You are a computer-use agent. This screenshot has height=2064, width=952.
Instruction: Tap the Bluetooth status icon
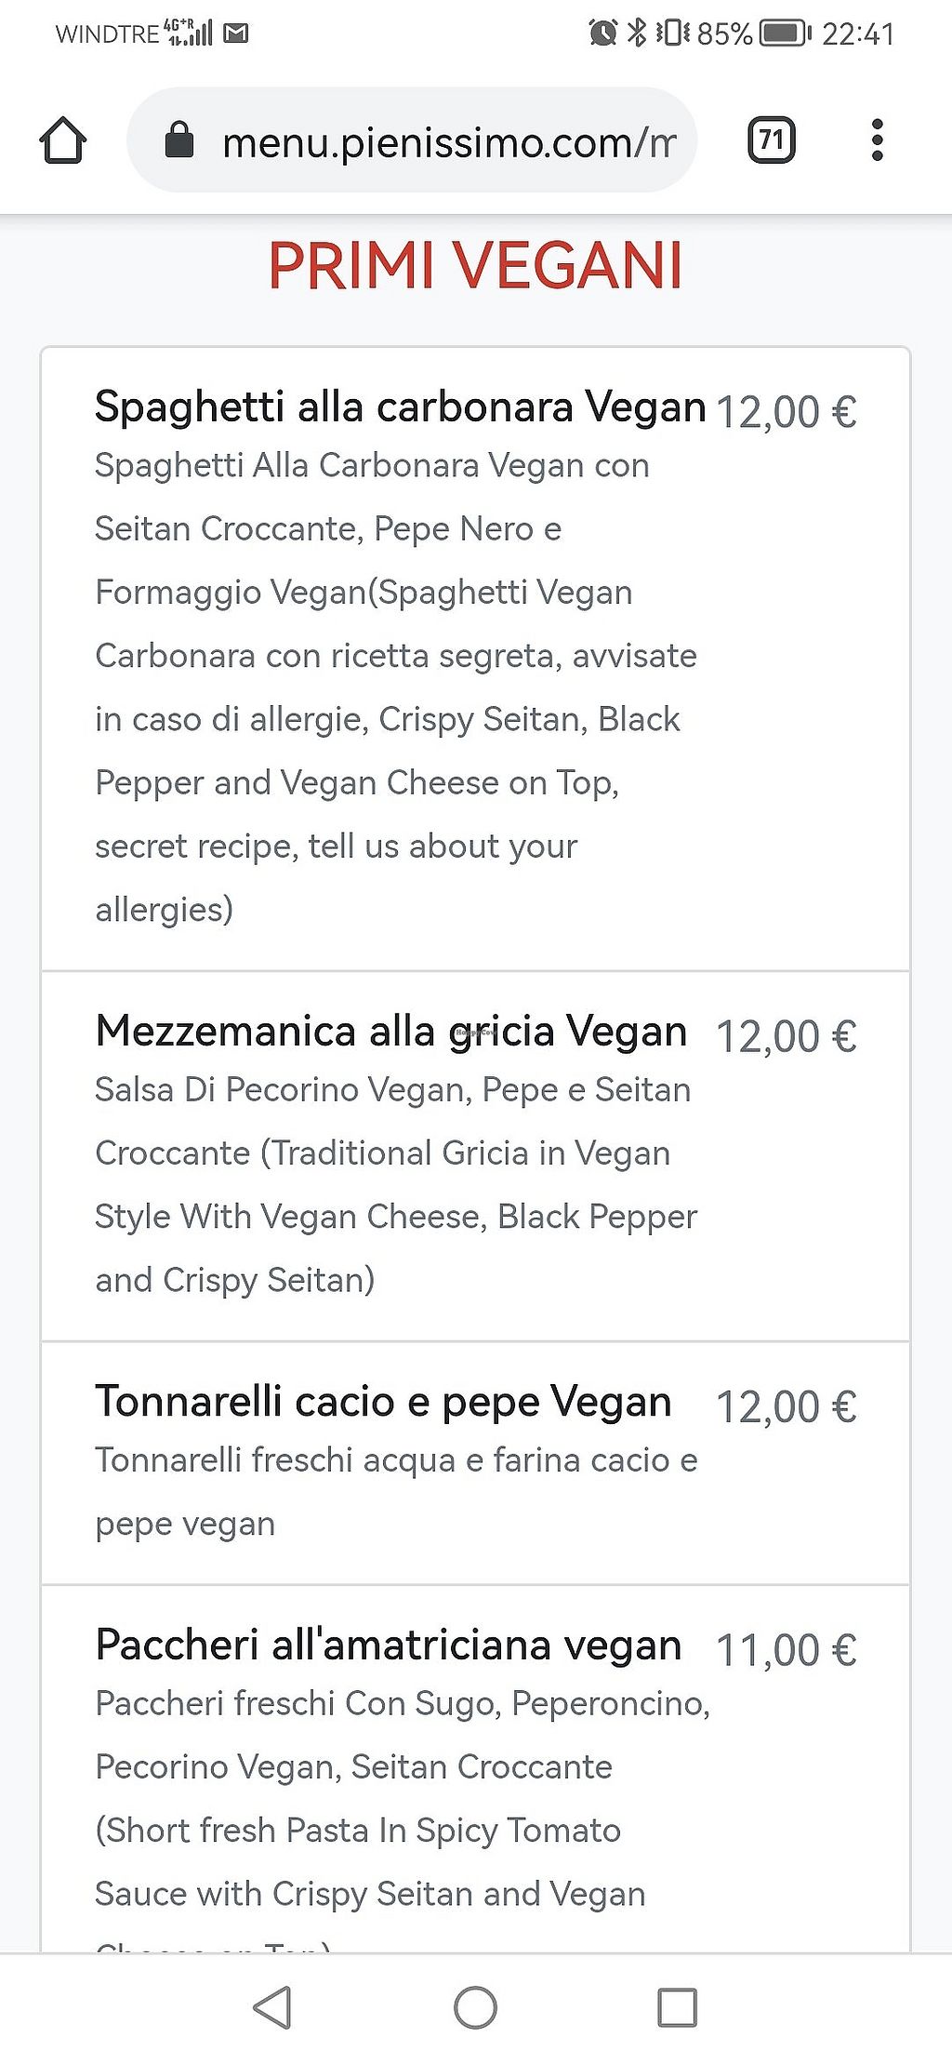pyautogui.click(x=637, y=34)
